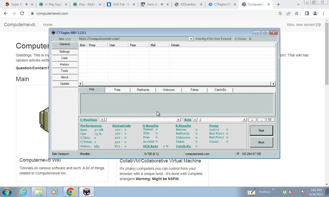Open Windows Explorer folder on taskbar
The width and height of the screenshot is (329, 197).
click(x=39, y=192)
